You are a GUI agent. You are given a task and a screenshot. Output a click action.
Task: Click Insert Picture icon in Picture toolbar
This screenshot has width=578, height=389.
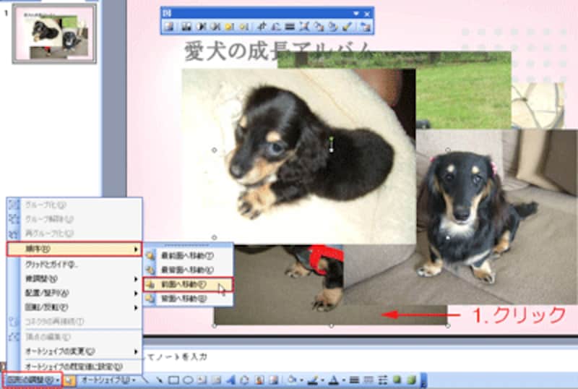click(168, 27)
